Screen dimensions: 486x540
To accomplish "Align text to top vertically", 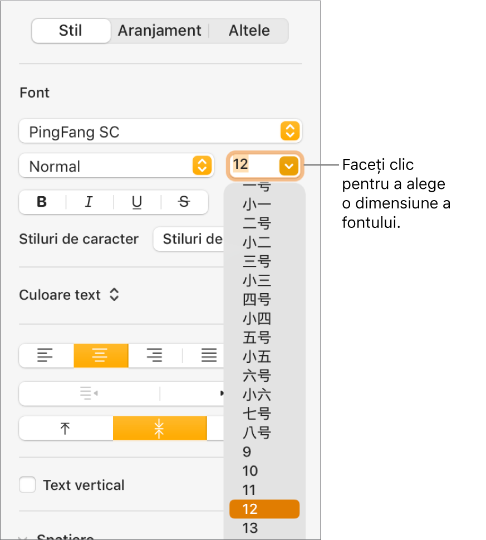I will (65, 429).
